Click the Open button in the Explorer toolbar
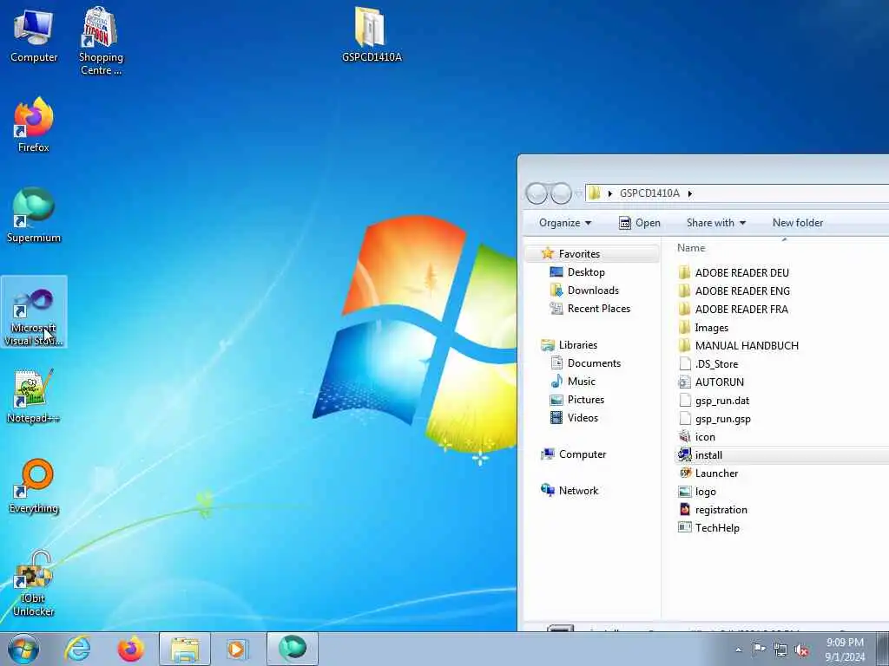 pyautogui.click(x=640, y=223)
